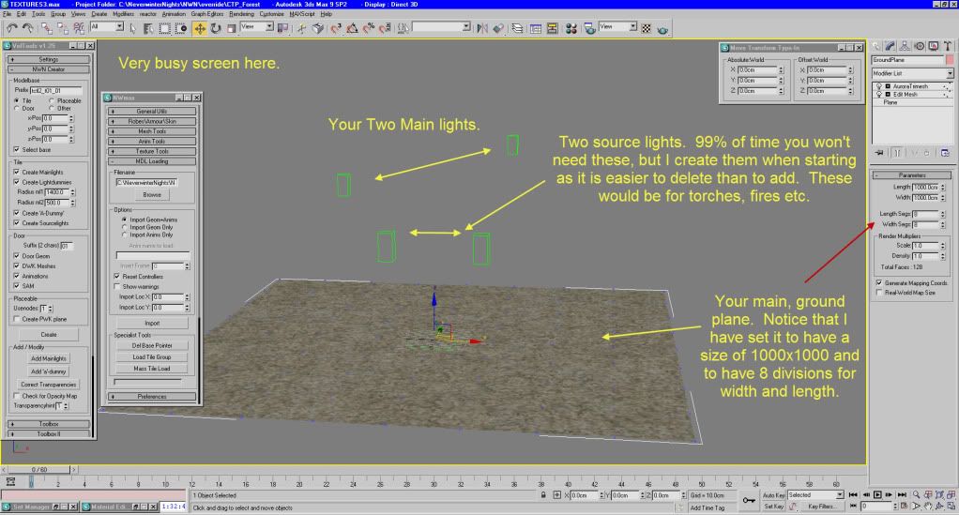
Task: Toggle the Animations checkbox
Action: click(x=17, y=277)
